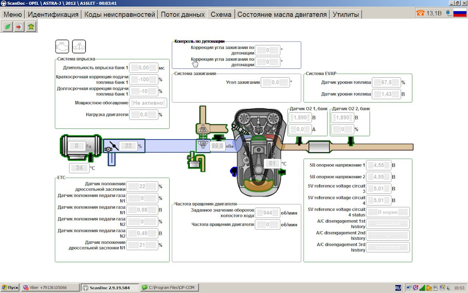Image resolution: width=468 pixels, height=293 pixels.
Task: Switch to the Идентификация tab
Action: (53, 14)
